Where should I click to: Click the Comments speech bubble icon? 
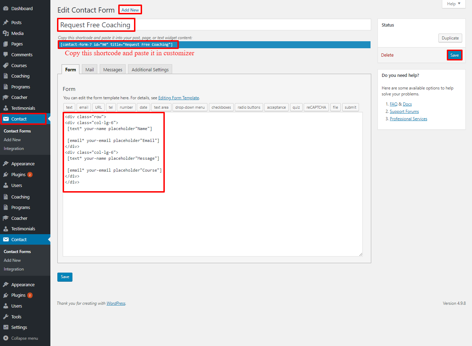click(x=6, y=55)
